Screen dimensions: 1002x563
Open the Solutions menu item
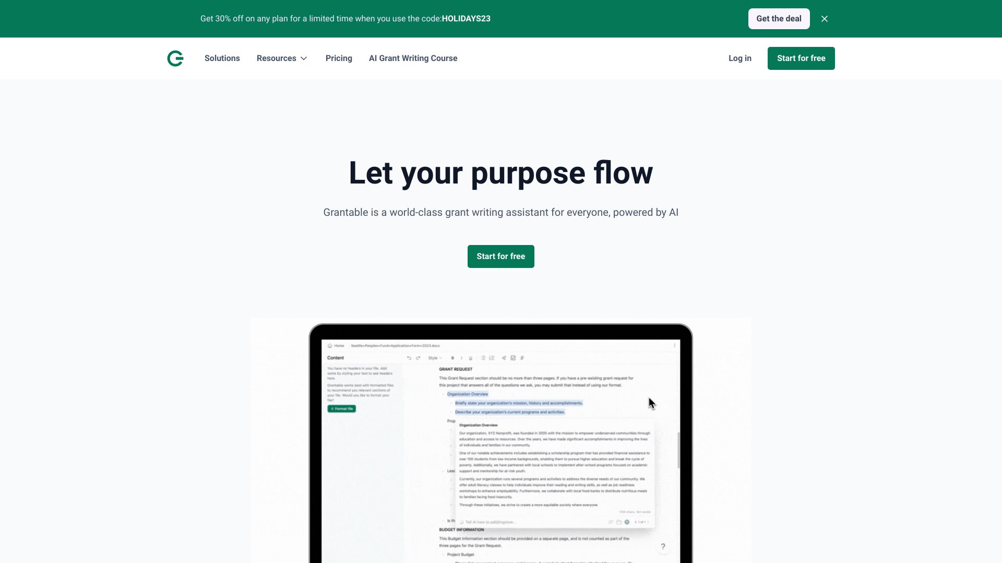pyautogui.click(x=222, y=58)
